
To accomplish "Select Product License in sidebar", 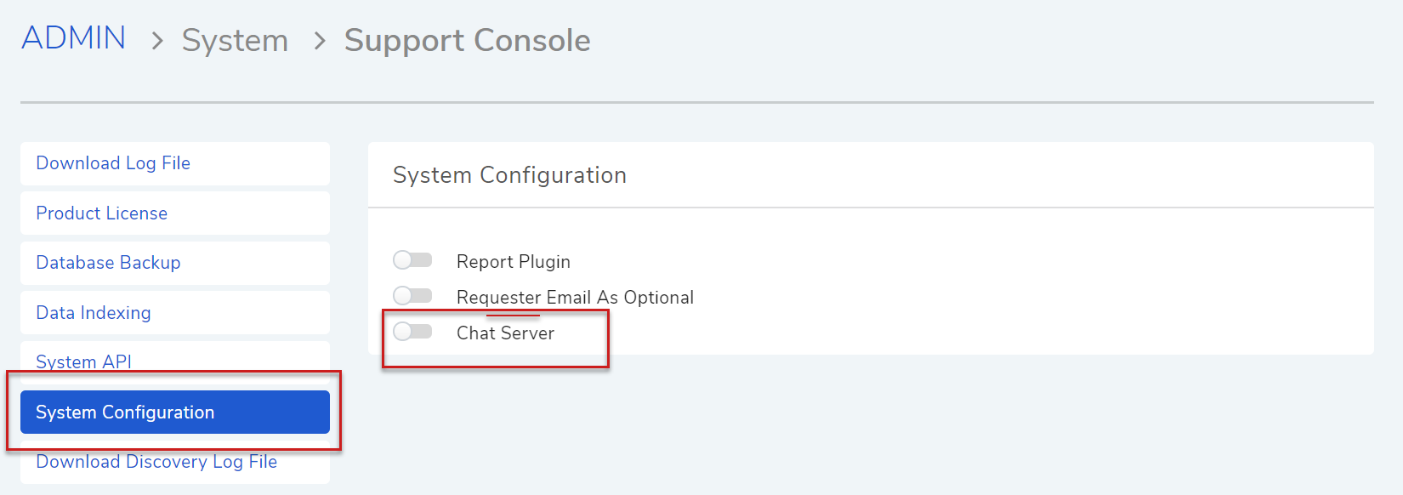I will coord(175,213).
